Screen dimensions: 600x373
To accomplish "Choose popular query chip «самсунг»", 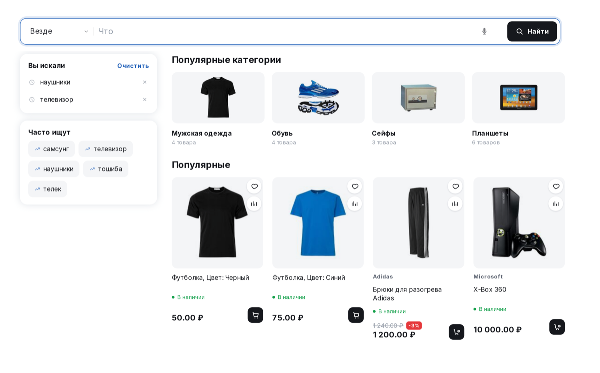I will (x=51, y=149).
